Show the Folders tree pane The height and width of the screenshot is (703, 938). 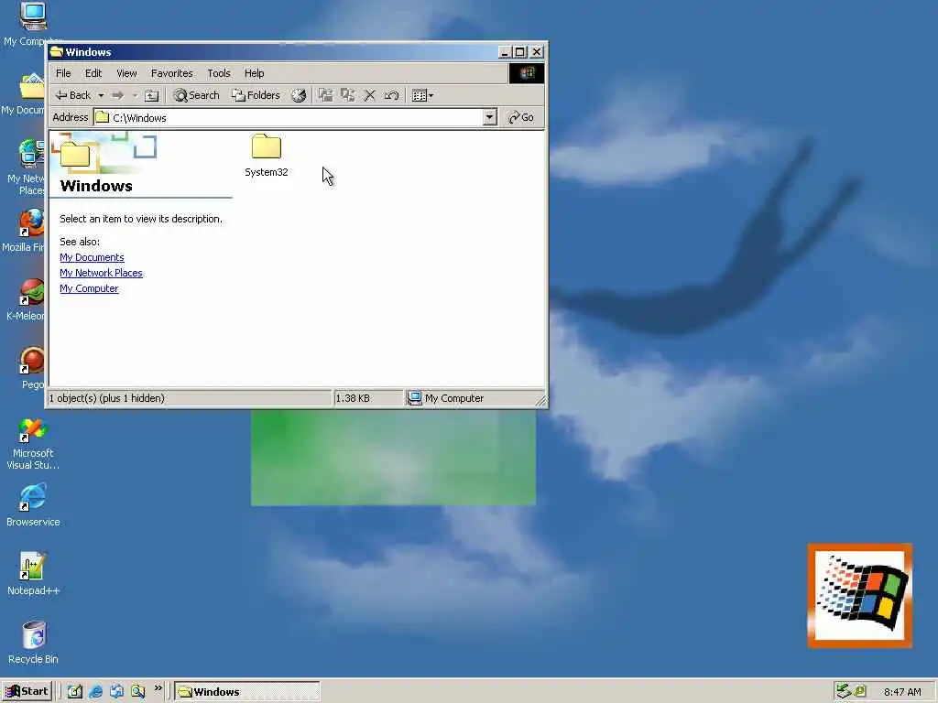tap(256, 95)
